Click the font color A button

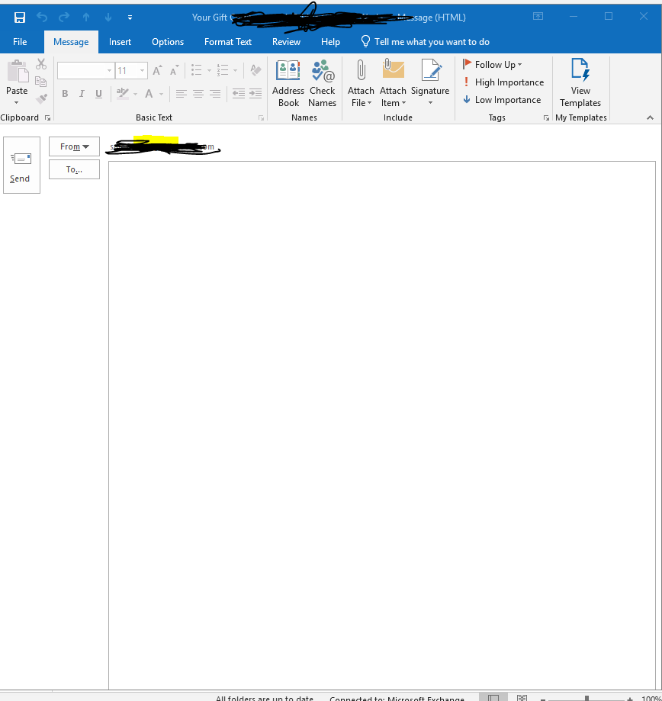click(149, 94)
